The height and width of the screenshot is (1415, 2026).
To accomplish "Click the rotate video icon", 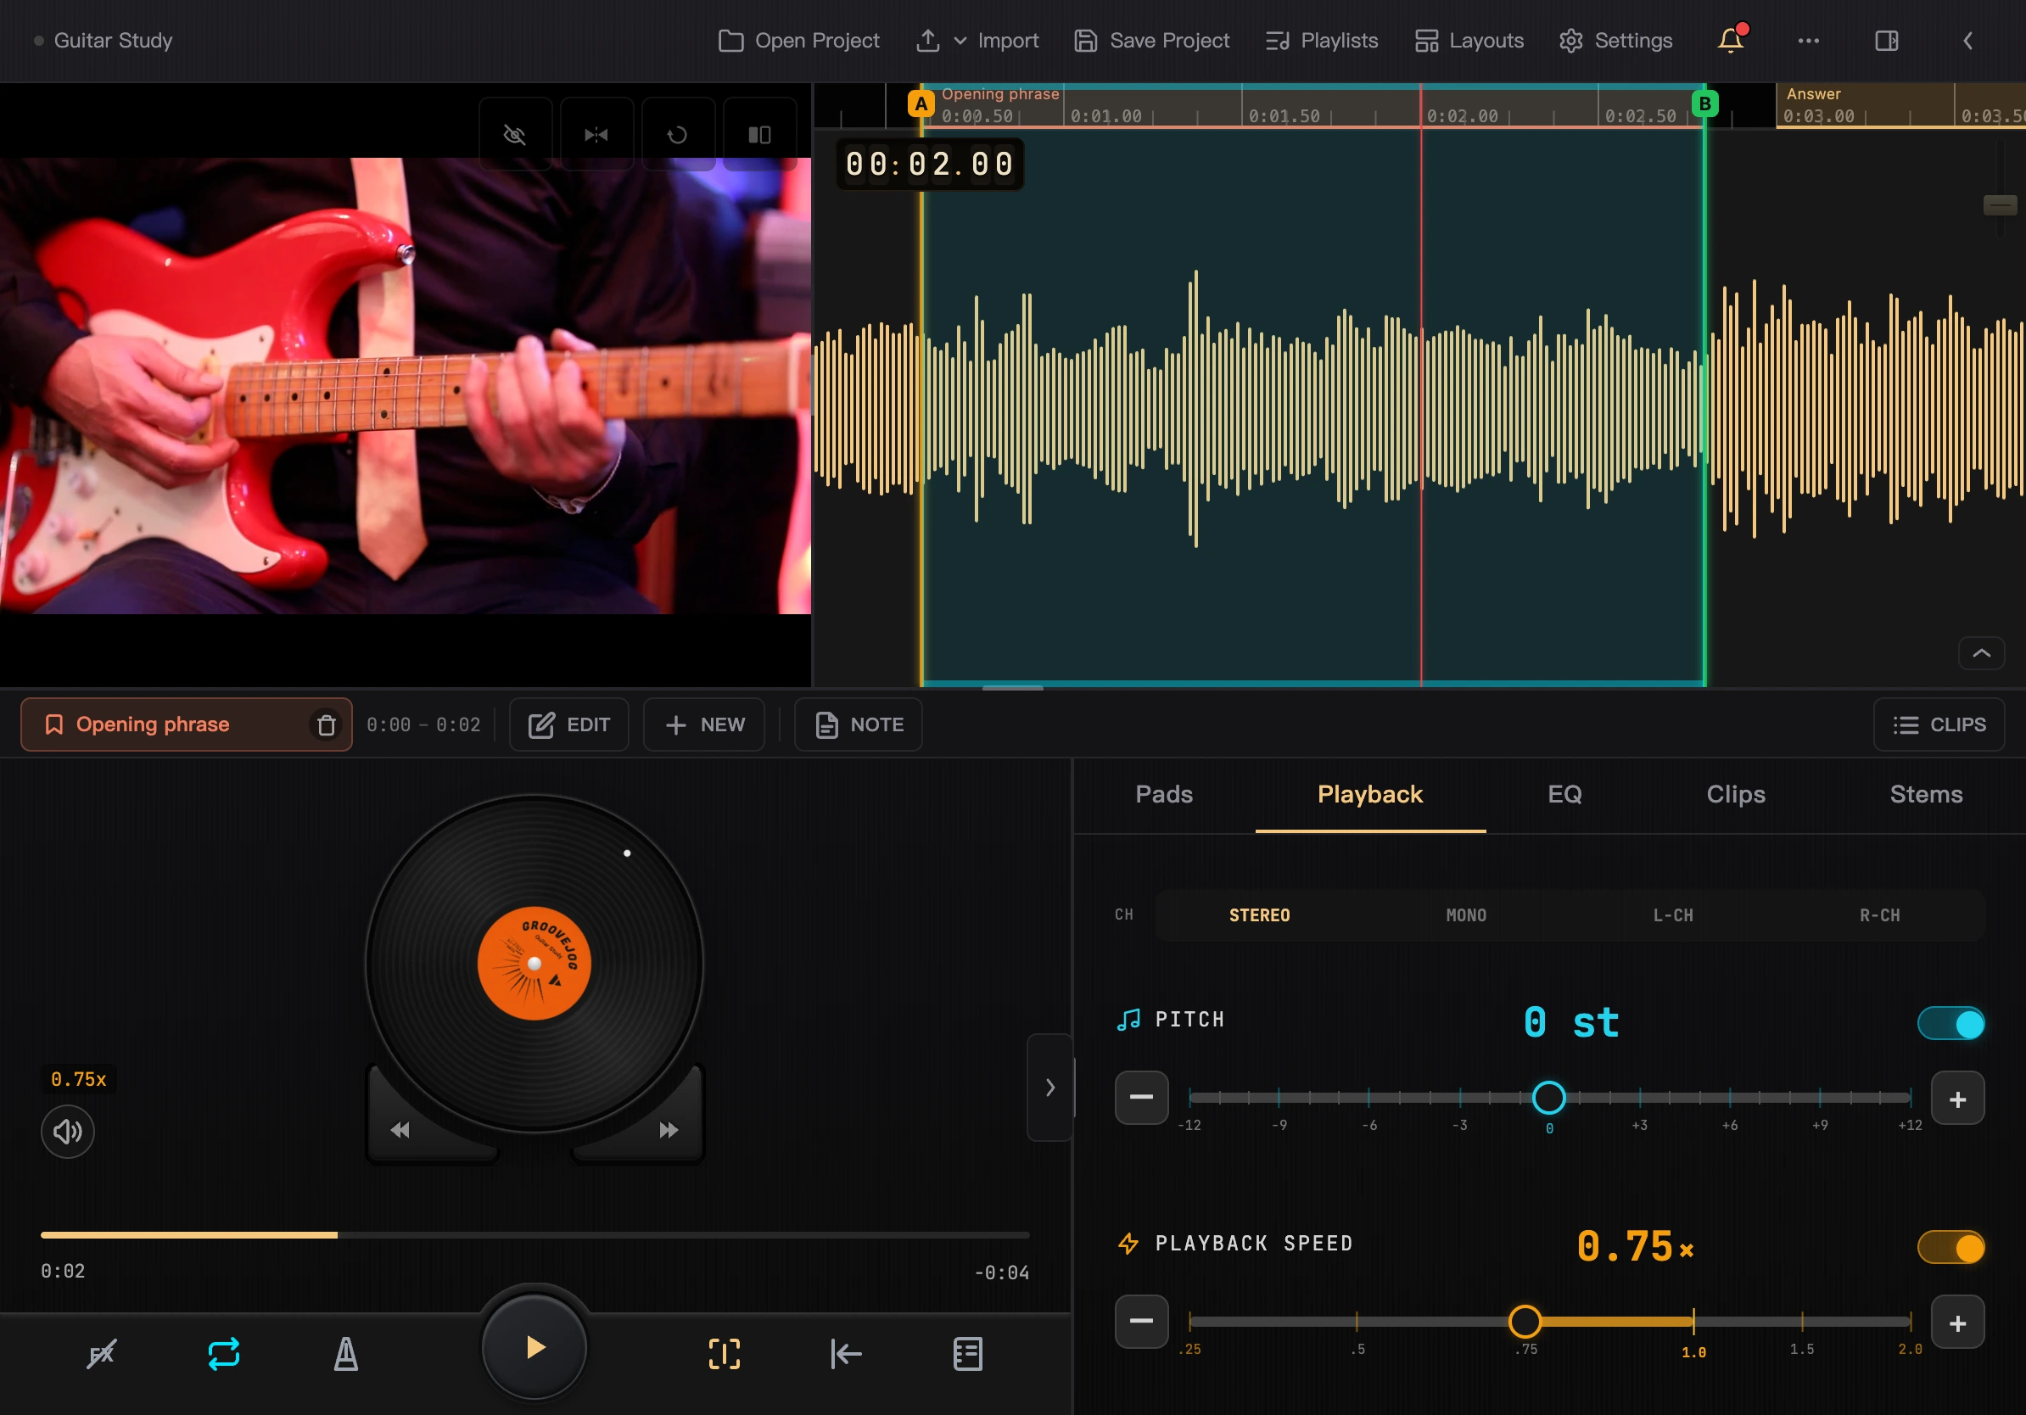I will [678, 134].
